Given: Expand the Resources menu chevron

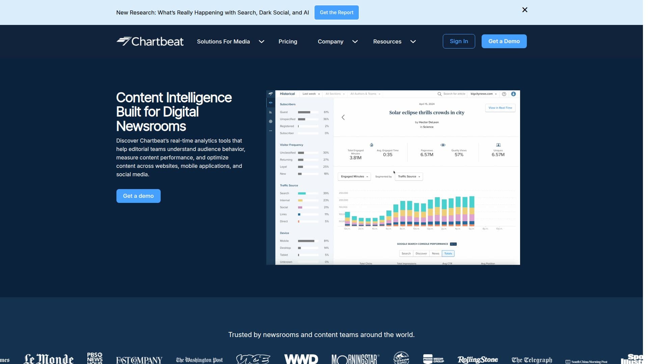Looking at the screenshot, I should [x=413, y=41].
